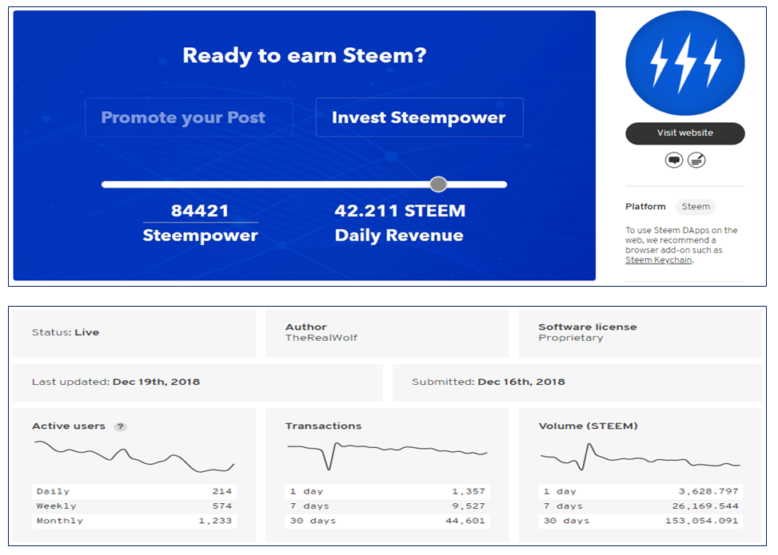
Task: Click the Volume (STEEM) panel heading
Action: click(588, 426)
